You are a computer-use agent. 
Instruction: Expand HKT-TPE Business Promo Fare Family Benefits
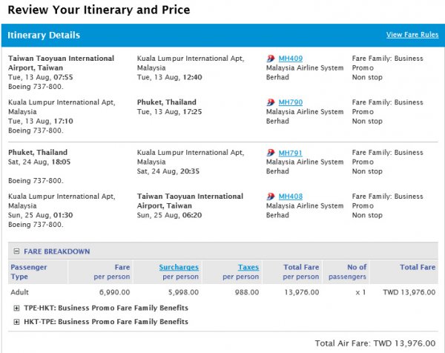(x=17, y=322)
